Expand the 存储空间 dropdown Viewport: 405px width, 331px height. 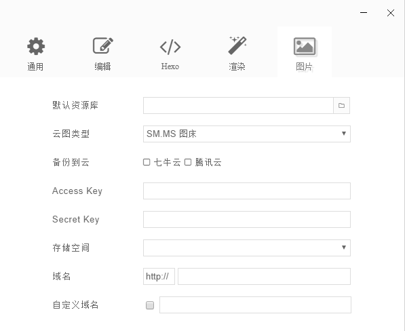tap(247, 248)
